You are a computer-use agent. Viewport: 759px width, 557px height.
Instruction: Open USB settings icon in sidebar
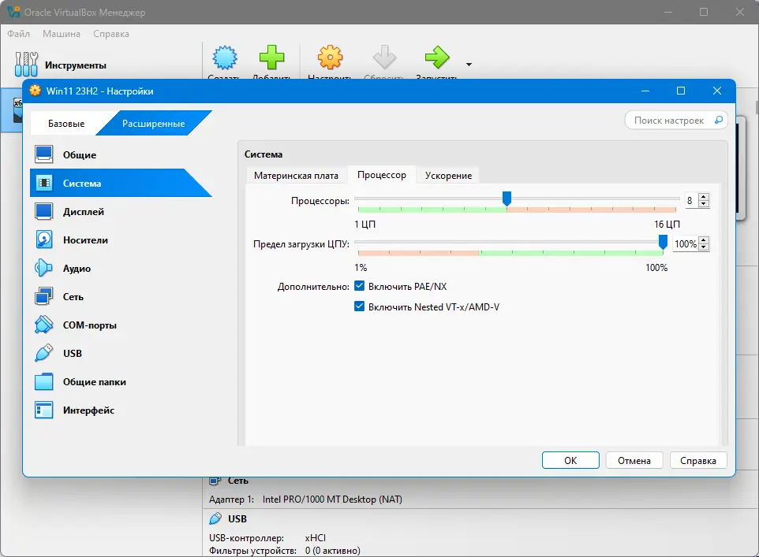pos(44,354)
